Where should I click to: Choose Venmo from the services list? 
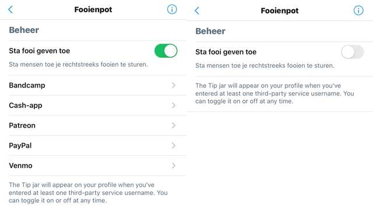click(x=97, y=166)
